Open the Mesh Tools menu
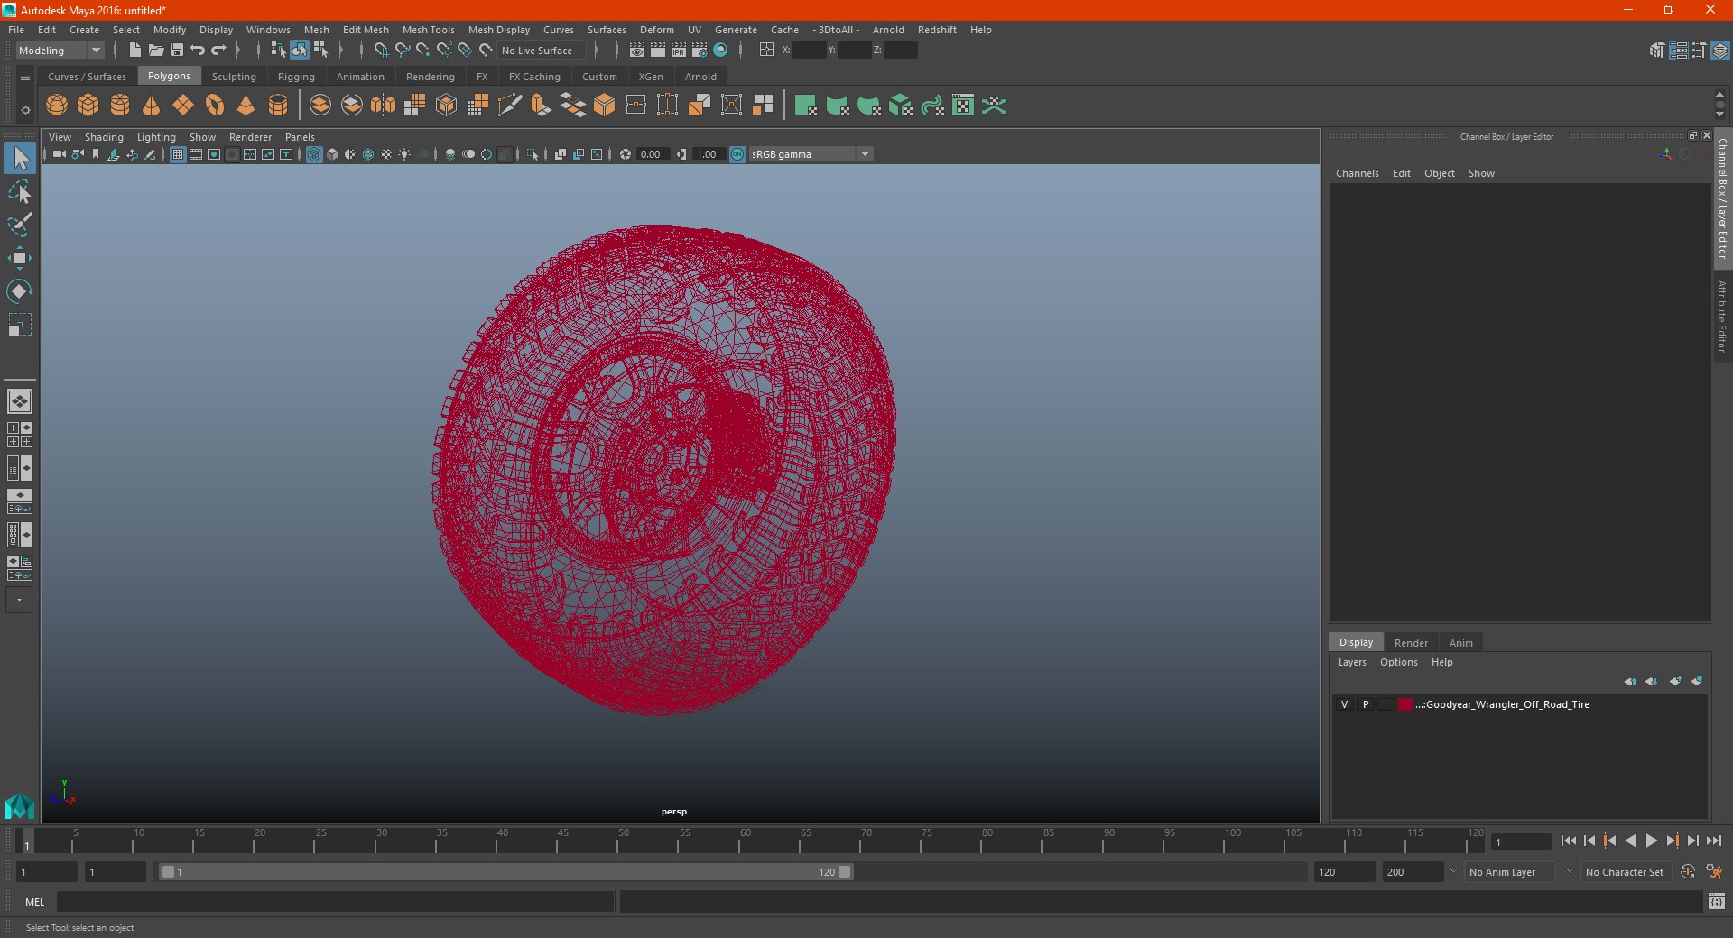The image size is (1733, 938). 428,30
